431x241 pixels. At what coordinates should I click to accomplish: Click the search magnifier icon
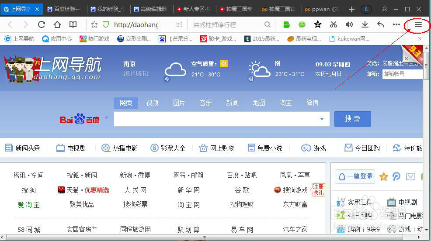click(x=267, y=25)
